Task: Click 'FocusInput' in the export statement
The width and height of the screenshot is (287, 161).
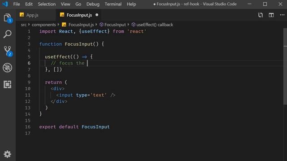Action: coord(96,127)
